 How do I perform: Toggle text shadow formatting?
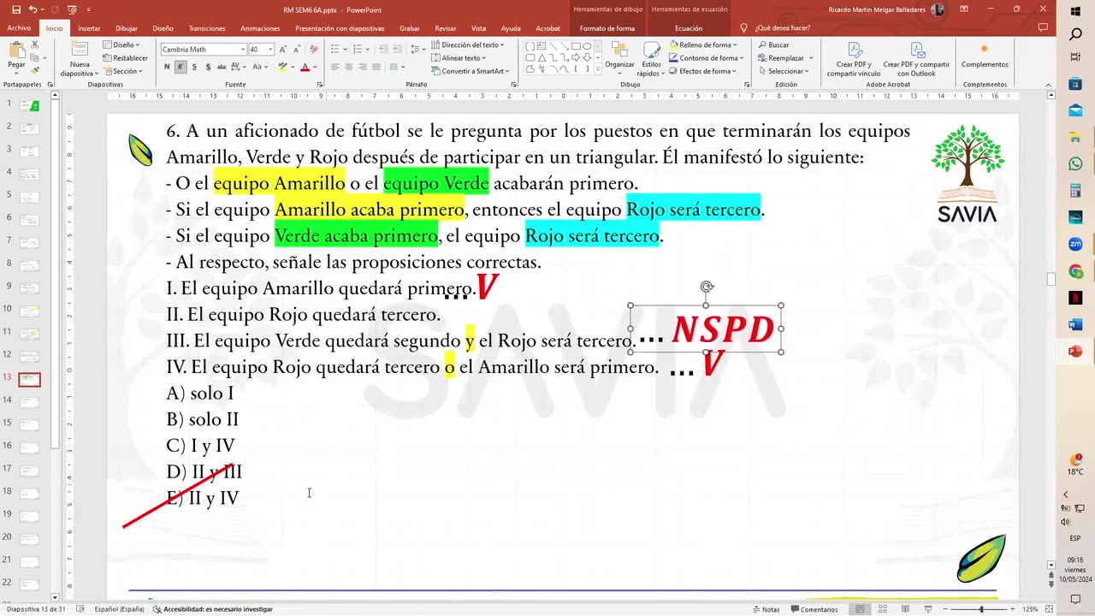point(208,67)
